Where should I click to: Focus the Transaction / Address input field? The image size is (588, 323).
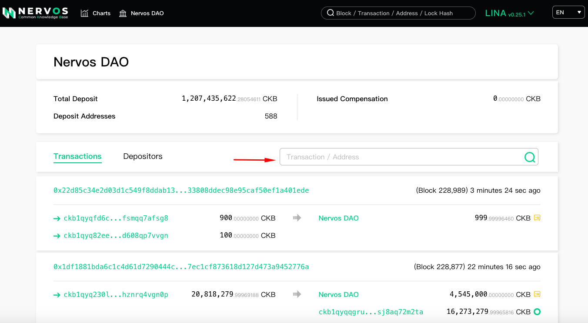(x=400, y=157)
